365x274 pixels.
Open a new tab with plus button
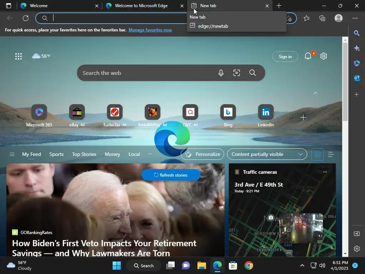tap(279, 6)
